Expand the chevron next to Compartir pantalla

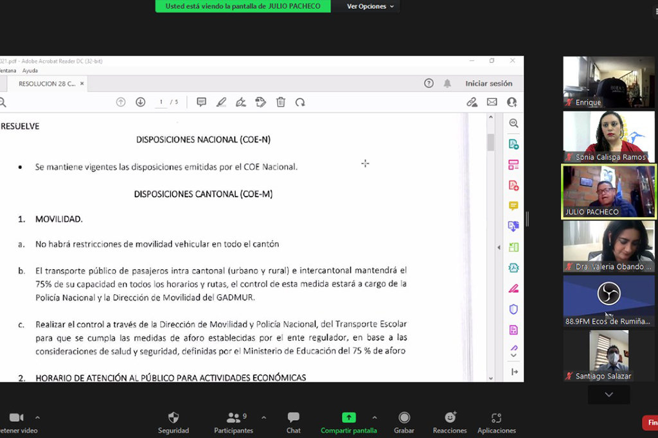click(x=375, y=417)
